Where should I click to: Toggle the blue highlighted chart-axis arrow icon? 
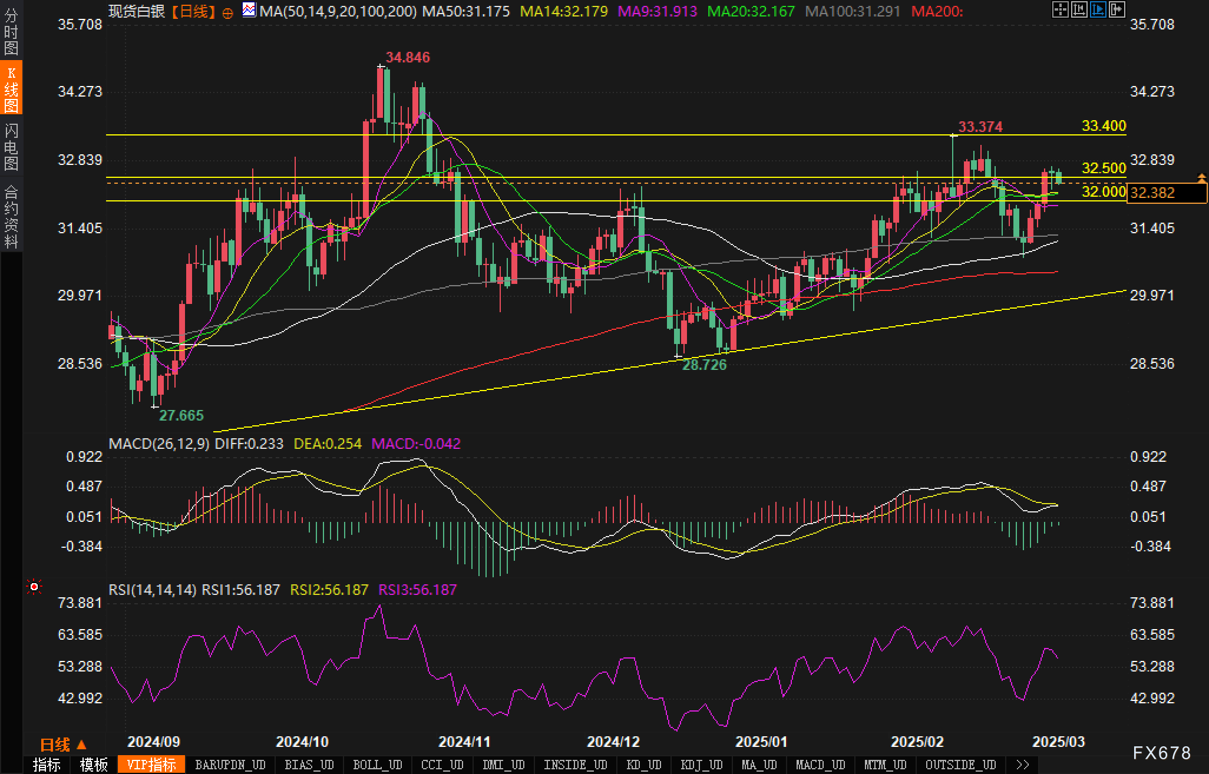1098,9
